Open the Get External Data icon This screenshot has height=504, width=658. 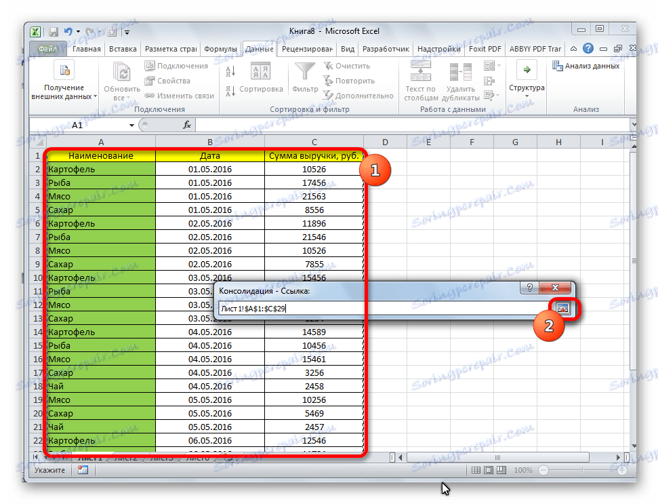point(64,70)
